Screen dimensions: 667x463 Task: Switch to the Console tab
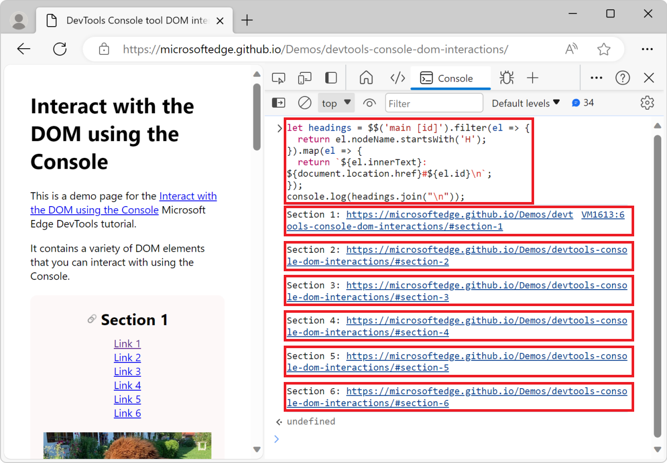pos(450,78)
